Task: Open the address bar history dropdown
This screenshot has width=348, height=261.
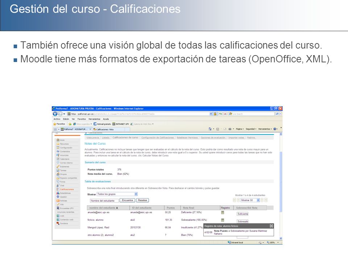Action: 211,114
